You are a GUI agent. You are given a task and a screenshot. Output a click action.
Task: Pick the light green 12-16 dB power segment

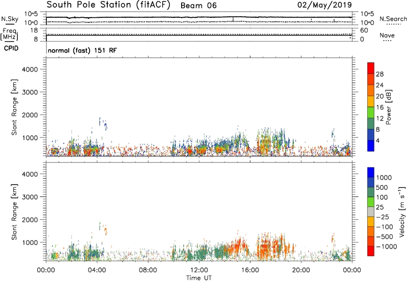coord(371,112)
